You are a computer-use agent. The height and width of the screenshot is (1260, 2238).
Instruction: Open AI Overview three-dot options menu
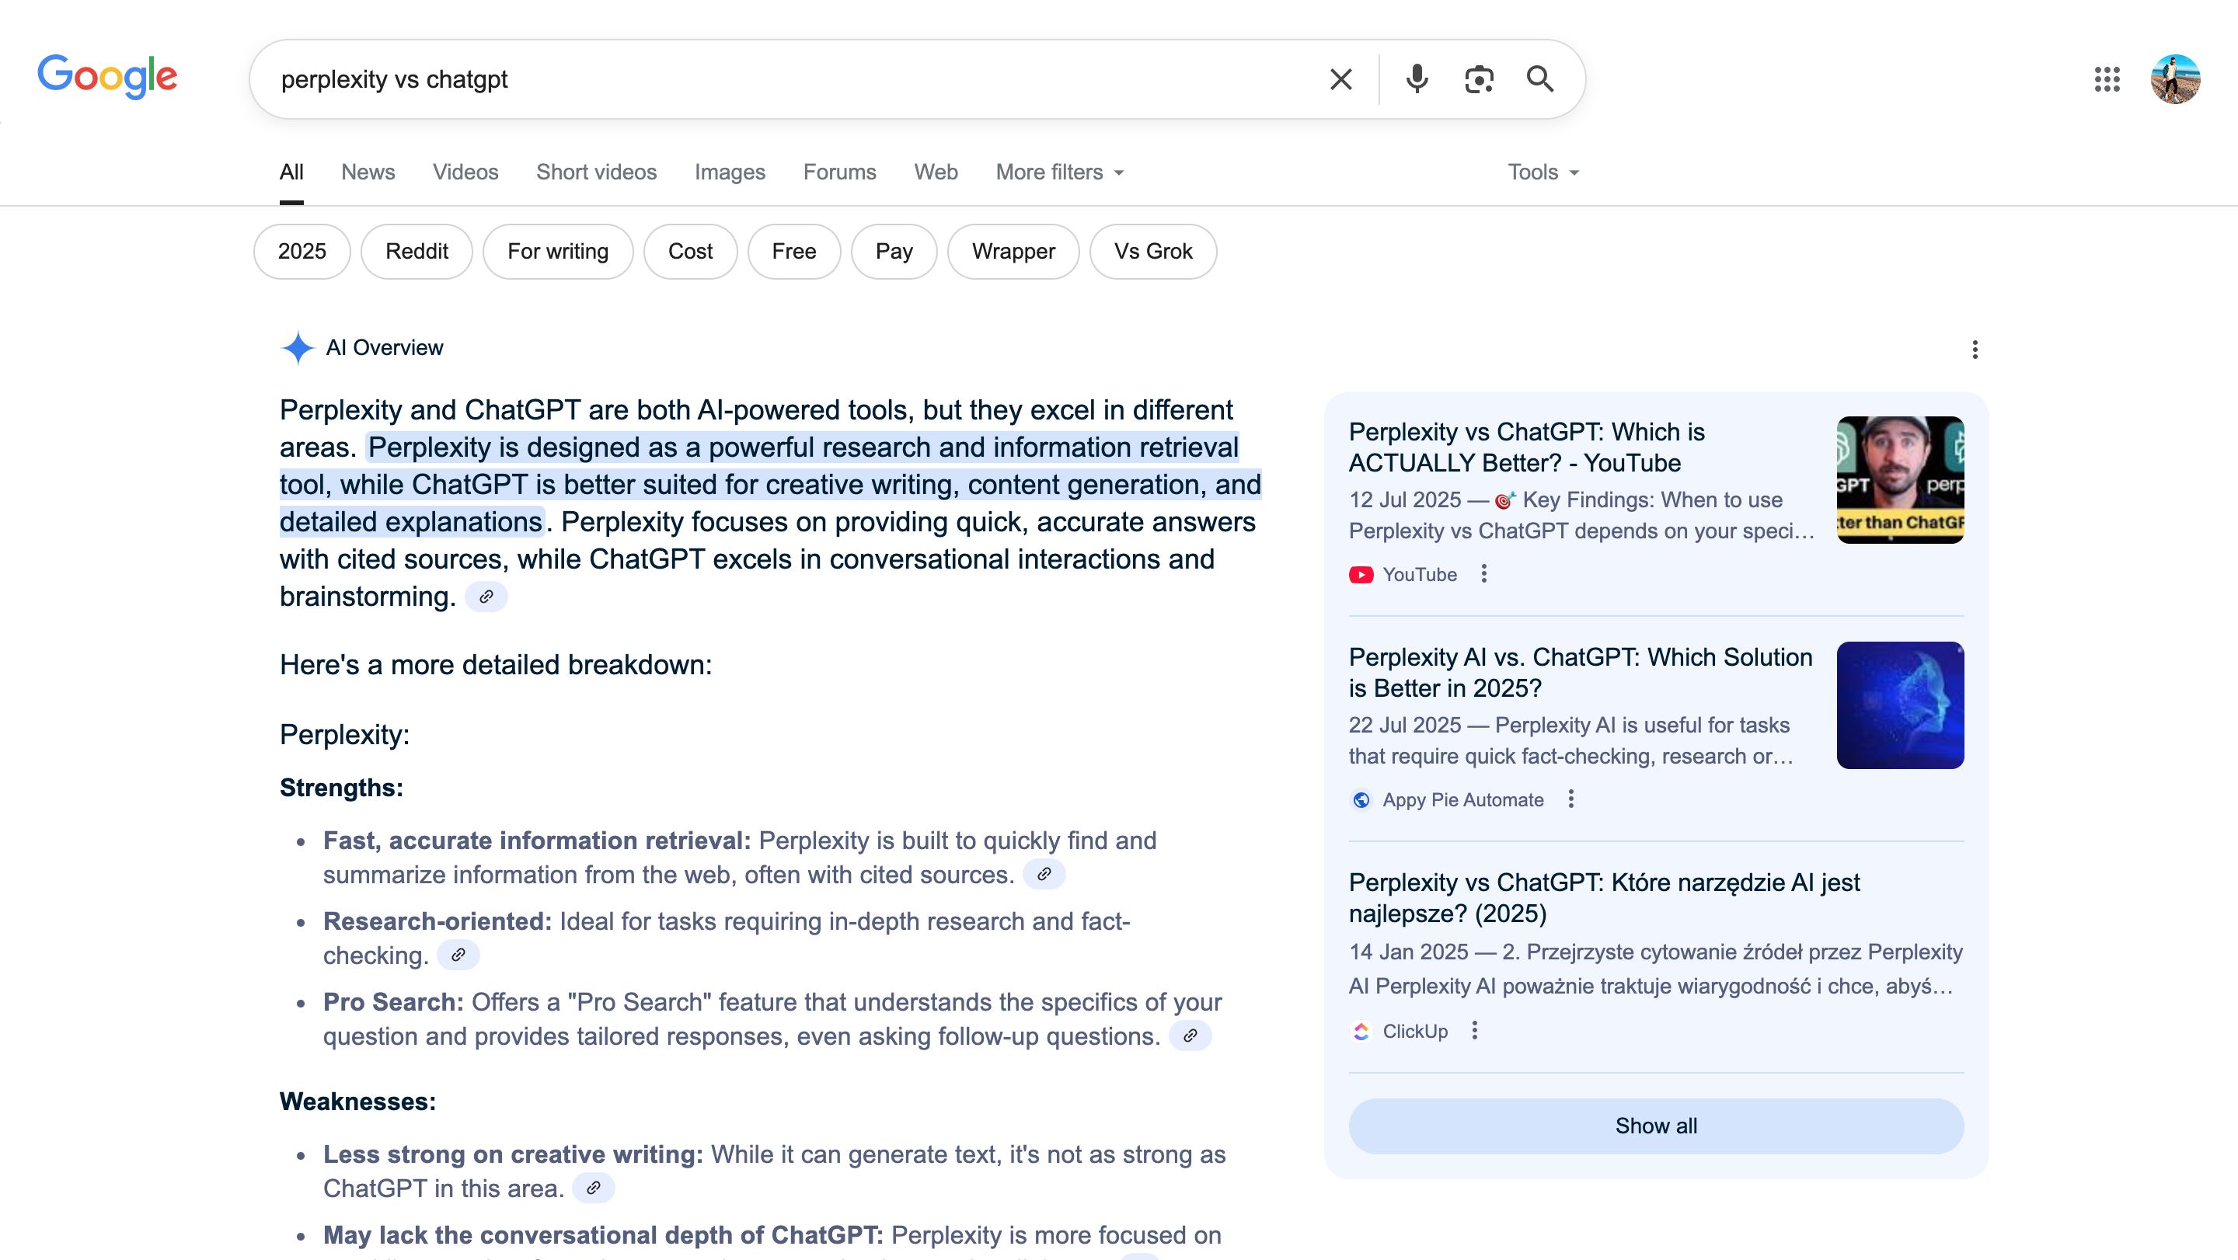click(x=1975, y=349)
